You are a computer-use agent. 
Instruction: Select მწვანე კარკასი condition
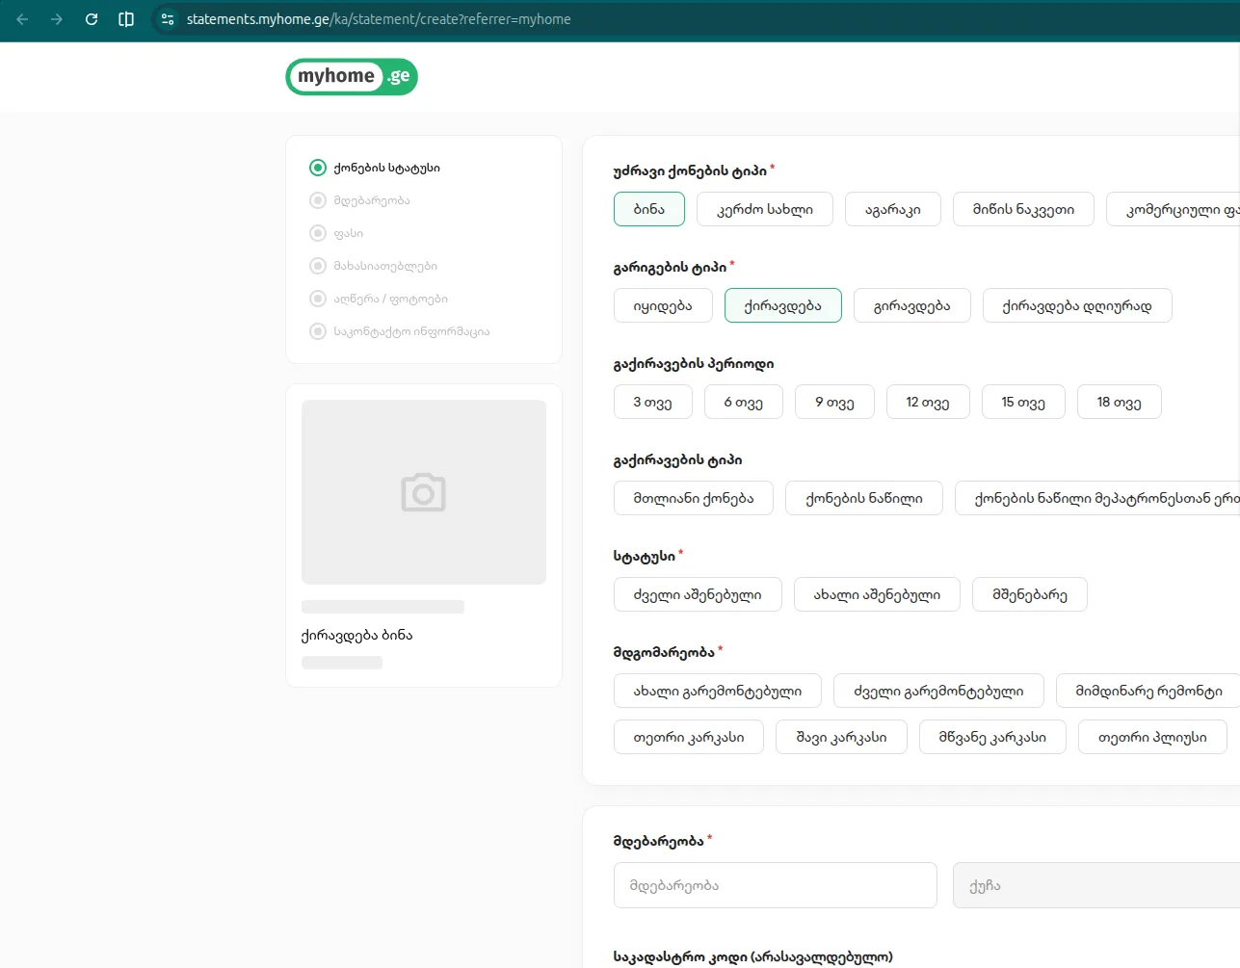point(992,737)
